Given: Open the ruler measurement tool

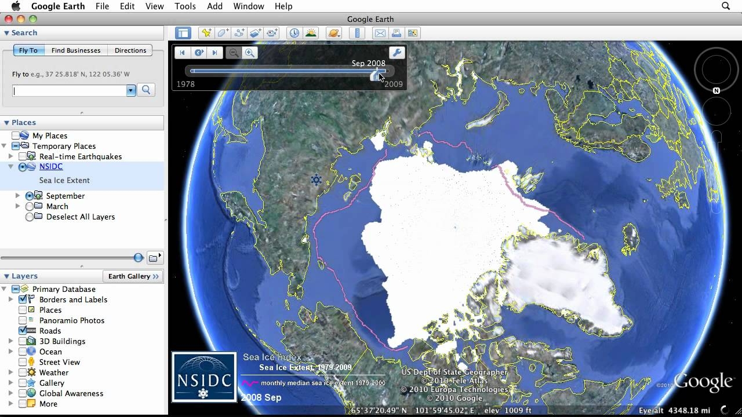Looking at the screenshot, I should point(357,33).
